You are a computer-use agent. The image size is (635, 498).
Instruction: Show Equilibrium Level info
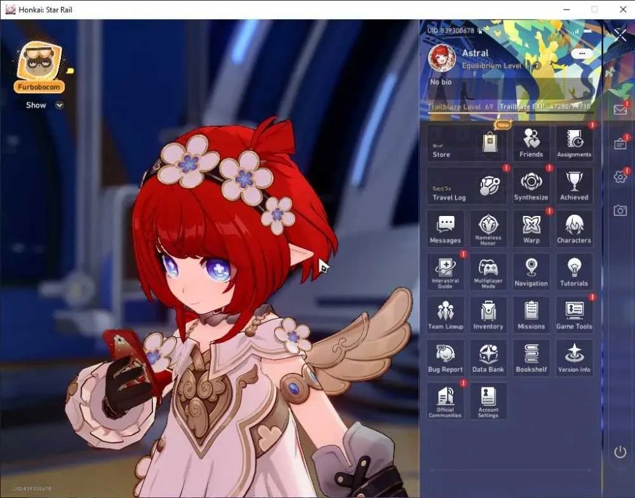pos(536,65)
